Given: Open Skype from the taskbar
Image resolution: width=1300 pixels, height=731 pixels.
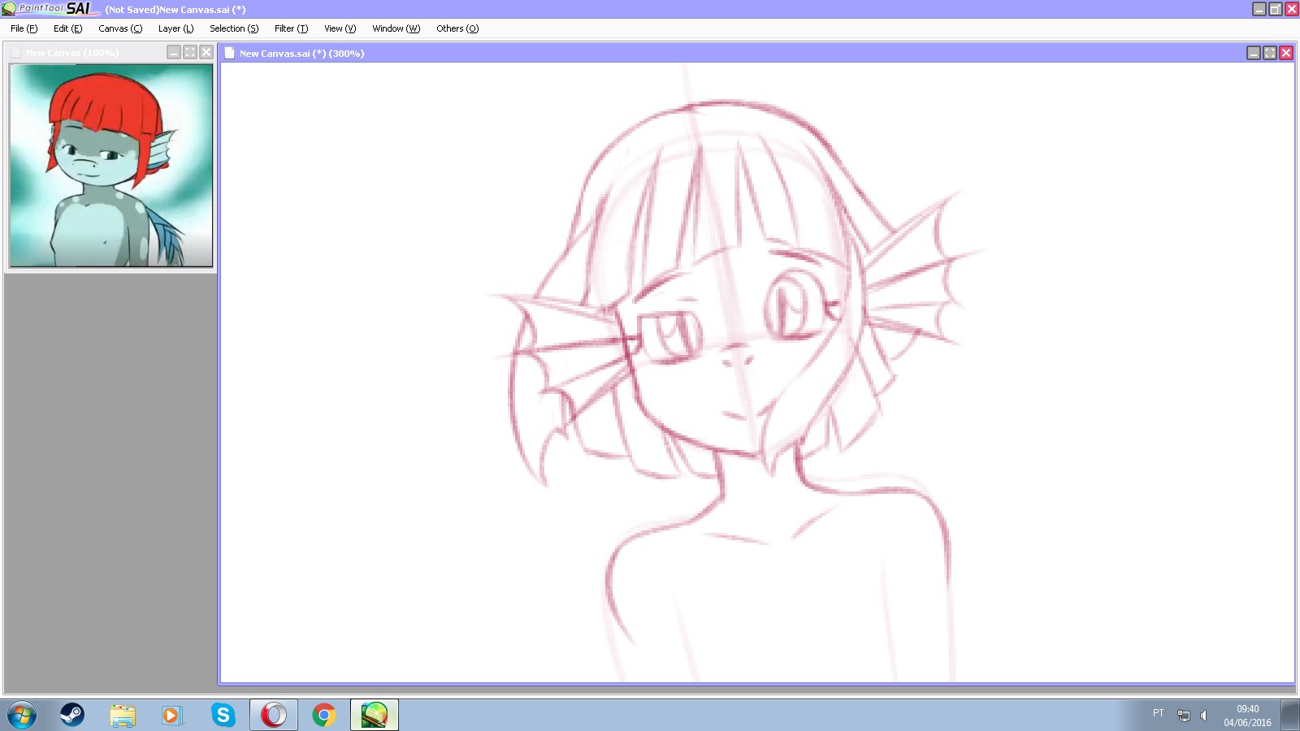Looking at the screenshot, I should 223,715.
